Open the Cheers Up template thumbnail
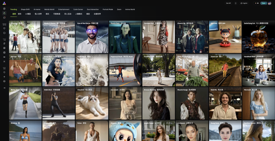This screenshot has height=141, width=275. click(x=192, y=37)
